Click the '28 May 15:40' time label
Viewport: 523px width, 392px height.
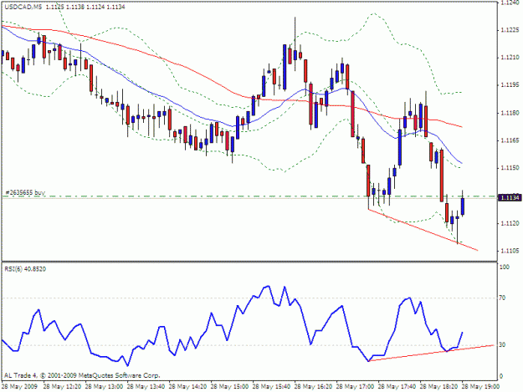271,387
